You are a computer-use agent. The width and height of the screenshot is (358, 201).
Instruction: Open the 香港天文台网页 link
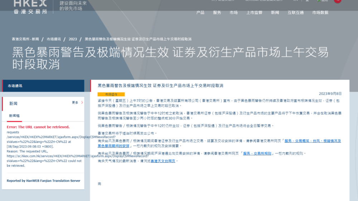[x=163, y=161]
